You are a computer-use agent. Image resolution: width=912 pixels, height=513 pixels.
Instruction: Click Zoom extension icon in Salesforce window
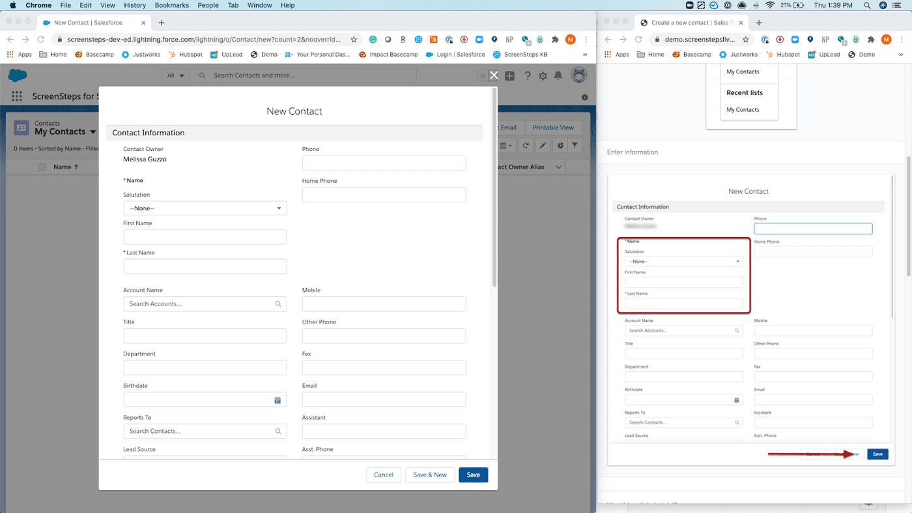click(479, 39)
